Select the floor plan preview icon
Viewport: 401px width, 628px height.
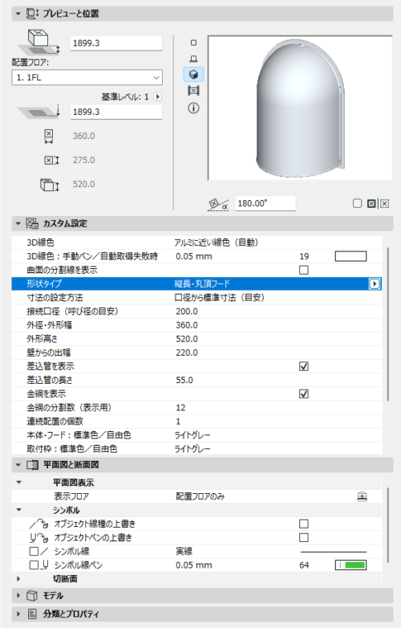click(x=193, y=43)
